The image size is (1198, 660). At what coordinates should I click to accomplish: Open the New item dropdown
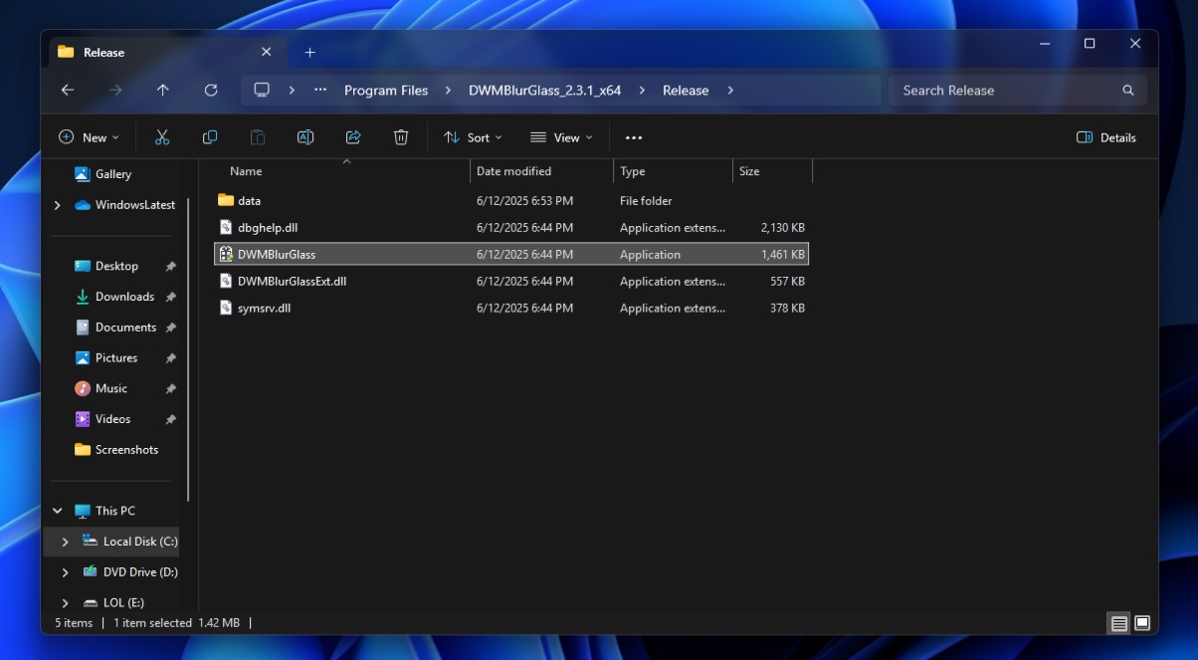coord(89,137)
